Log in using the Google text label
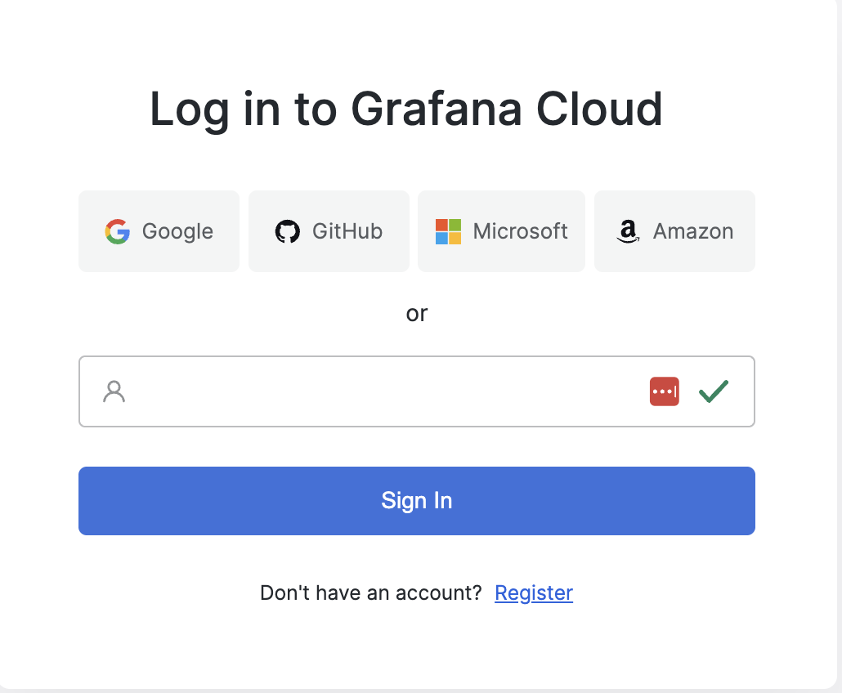This screenshot has height=693, width=842. tap(177, 231)
